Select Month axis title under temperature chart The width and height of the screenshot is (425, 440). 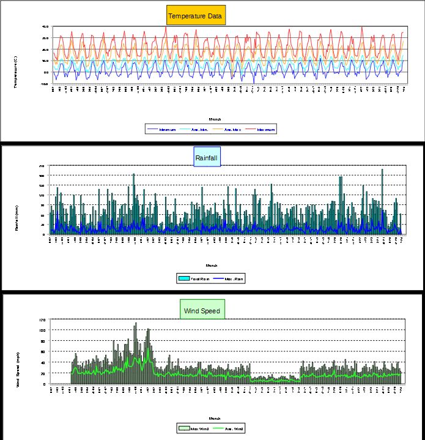point(215,119)
